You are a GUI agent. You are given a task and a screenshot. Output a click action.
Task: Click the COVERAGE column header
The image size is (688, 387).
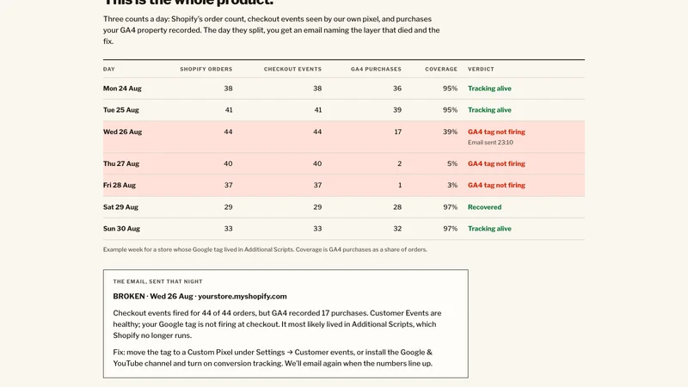coord(441,70)
